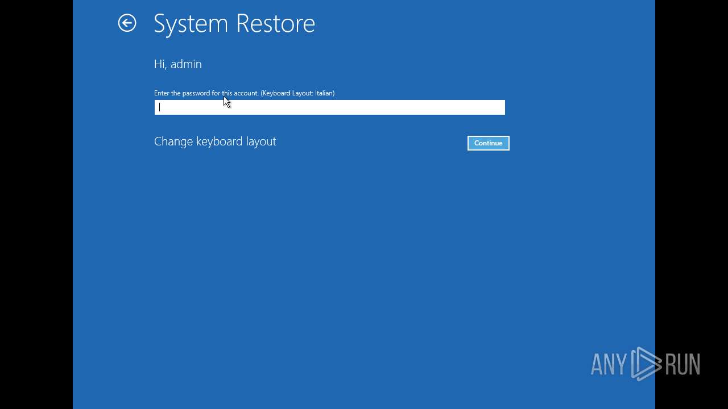
Task: Go back with the circled arrow icon
Action: click(127, 23)
